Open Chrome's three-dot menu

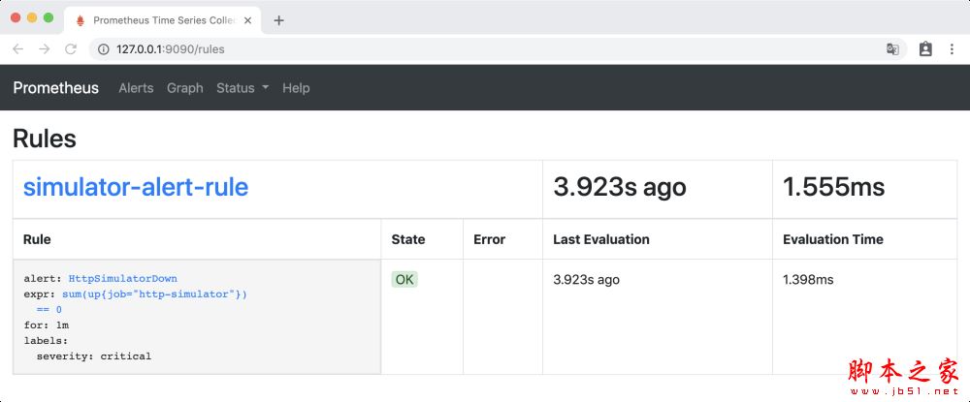coord(951,48)
